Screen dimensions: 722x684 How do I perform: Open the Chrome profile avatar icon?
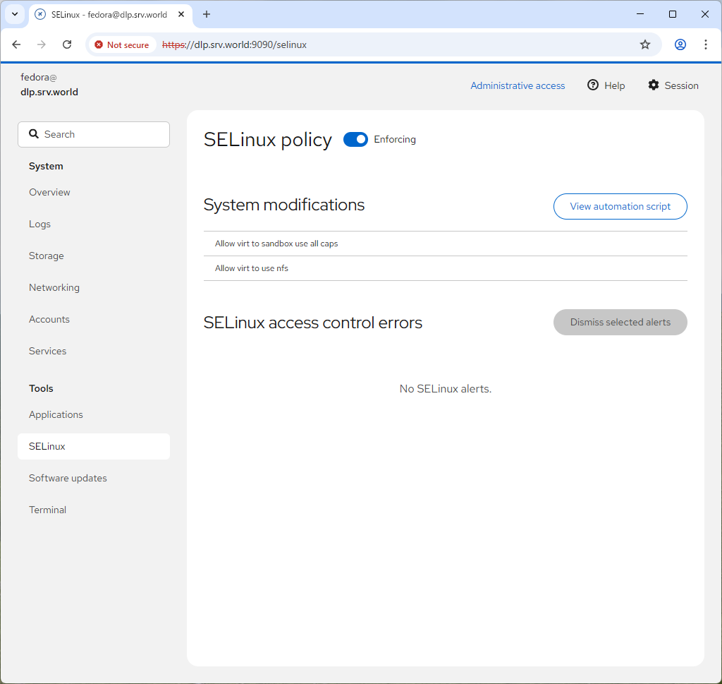click(x=680, y=44)
